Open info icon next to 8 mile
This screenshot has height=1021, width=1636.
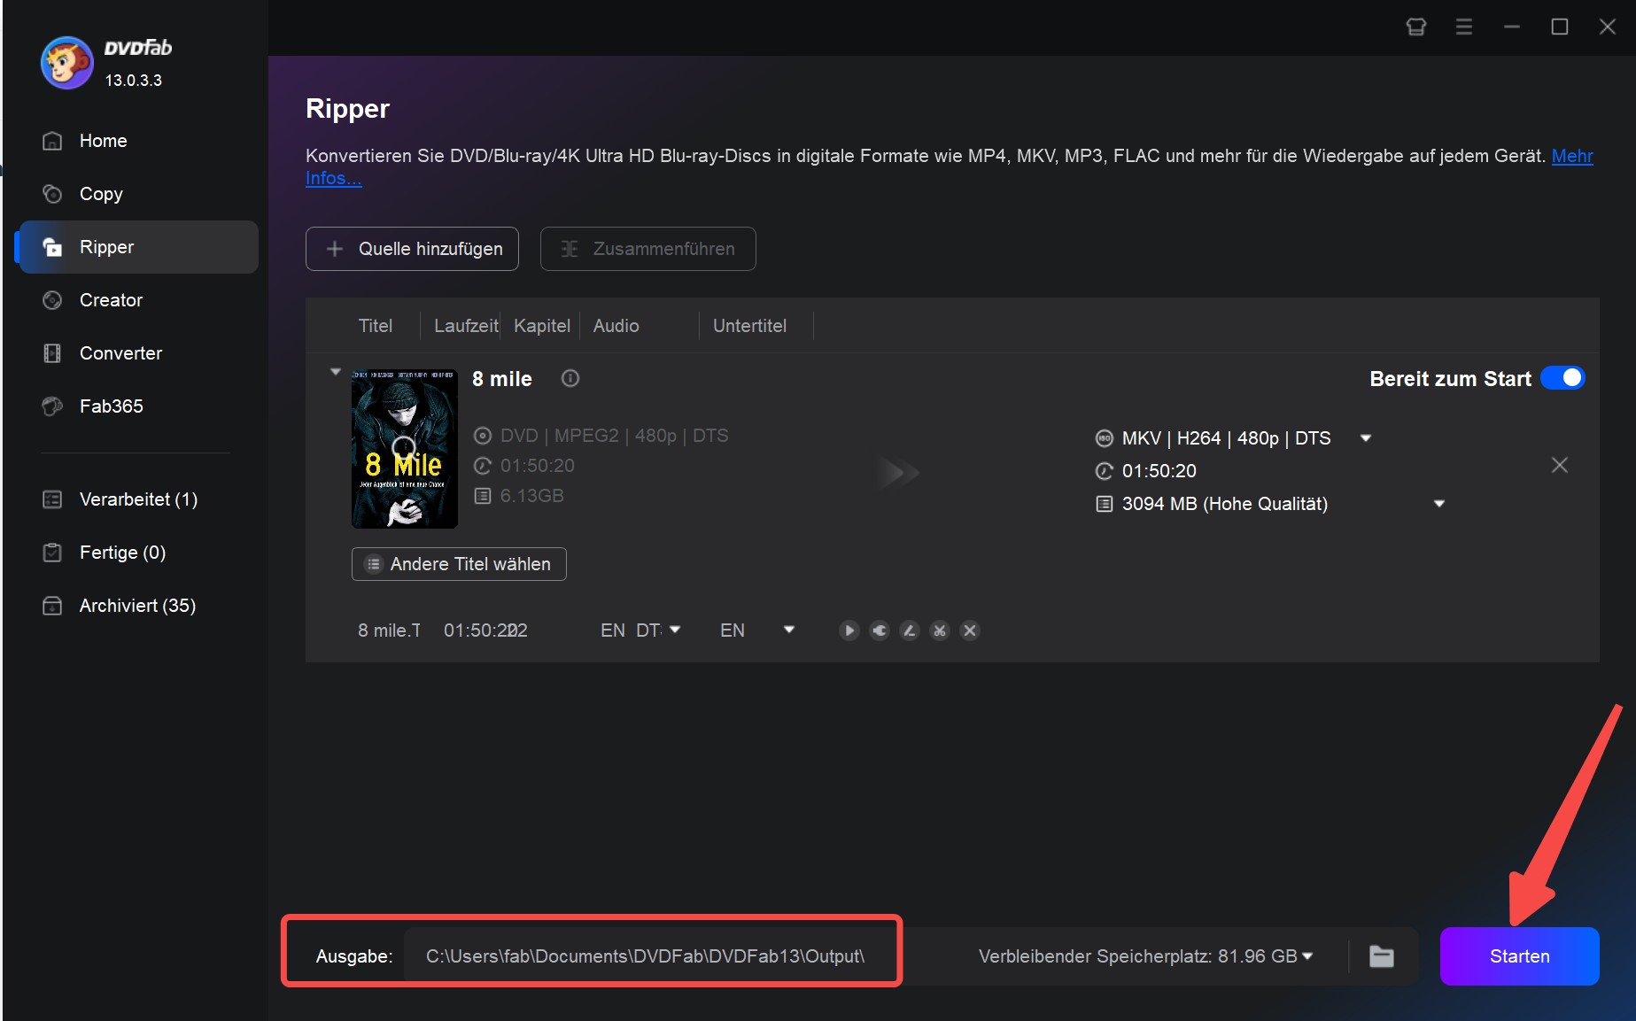[570, 378]
